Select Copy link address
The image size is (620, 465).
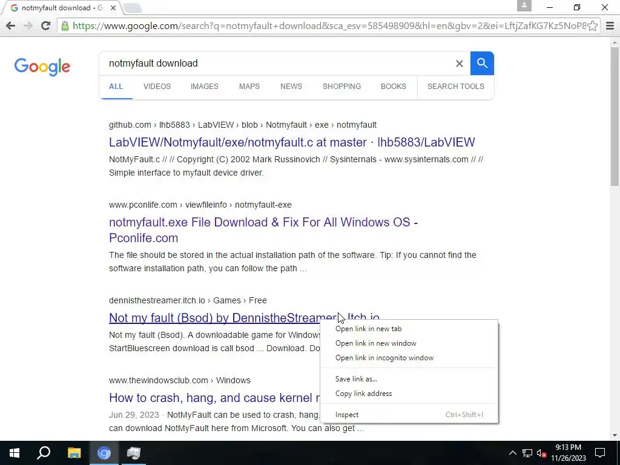(363, 394)
